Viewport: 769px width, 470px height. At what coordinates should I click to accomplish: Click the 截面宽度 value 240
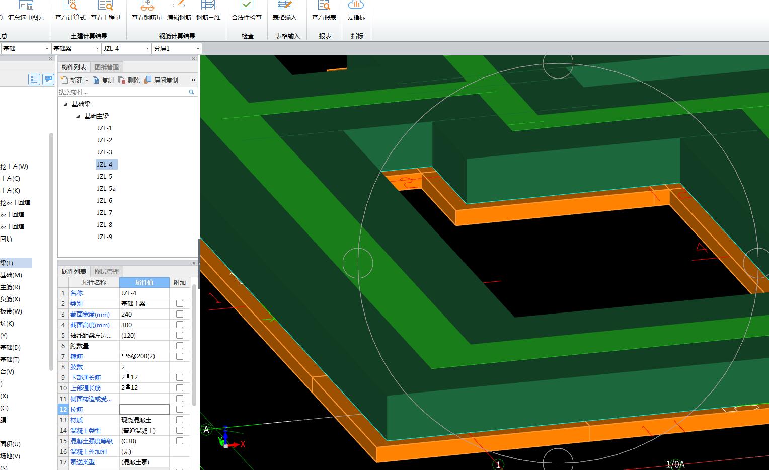144,314
